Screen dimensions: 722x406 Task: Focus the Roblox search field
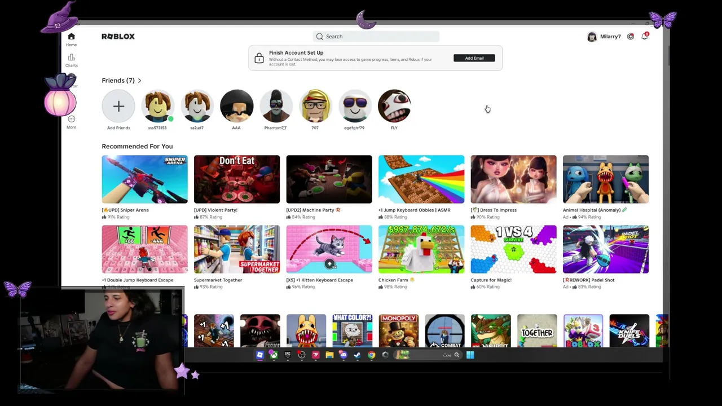coord(376,37)
